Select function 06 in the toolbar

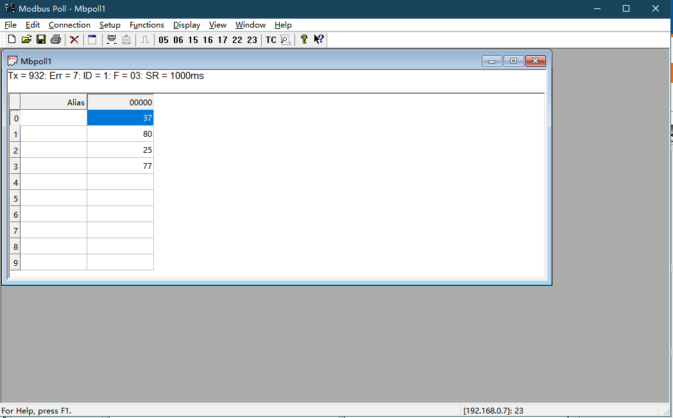pyautogui.click(x=178, y=40)
